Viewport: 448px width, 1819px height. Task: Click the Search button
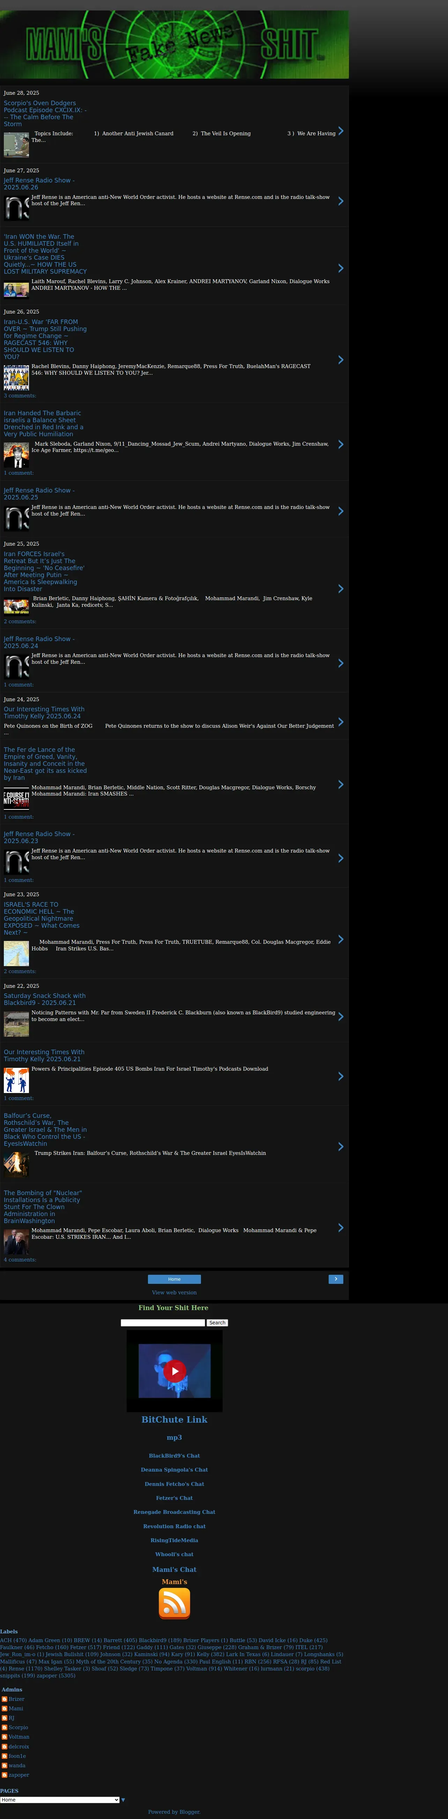click(x=217, y=1323)
